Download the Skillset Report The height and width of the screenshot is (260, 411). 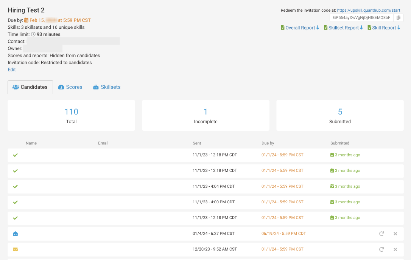tap(343, 28)
